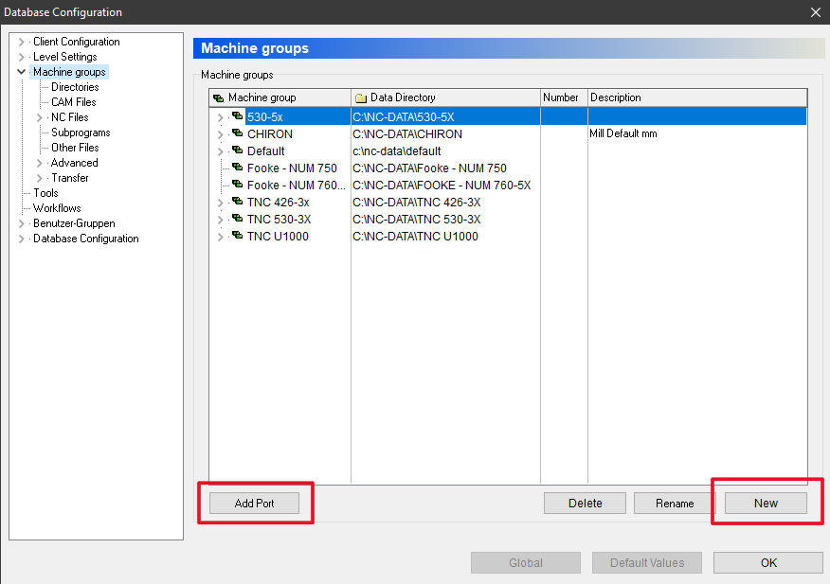The height and width of the screenshot is (584, 830).
Task: Select the TNC 426-3x name
Action: 278,202
